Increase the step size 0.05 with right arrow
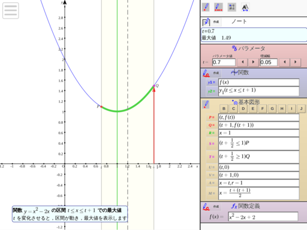The height and width of the screenshot is (230, 307). [x=296, y=62]
